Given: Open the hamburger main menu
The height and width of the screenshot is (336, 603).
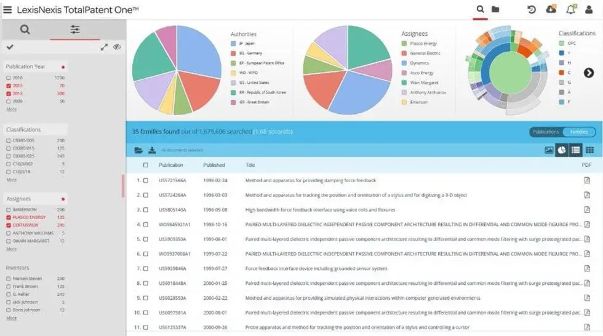Looking at the screenshot, I should (x=7, y=10).
